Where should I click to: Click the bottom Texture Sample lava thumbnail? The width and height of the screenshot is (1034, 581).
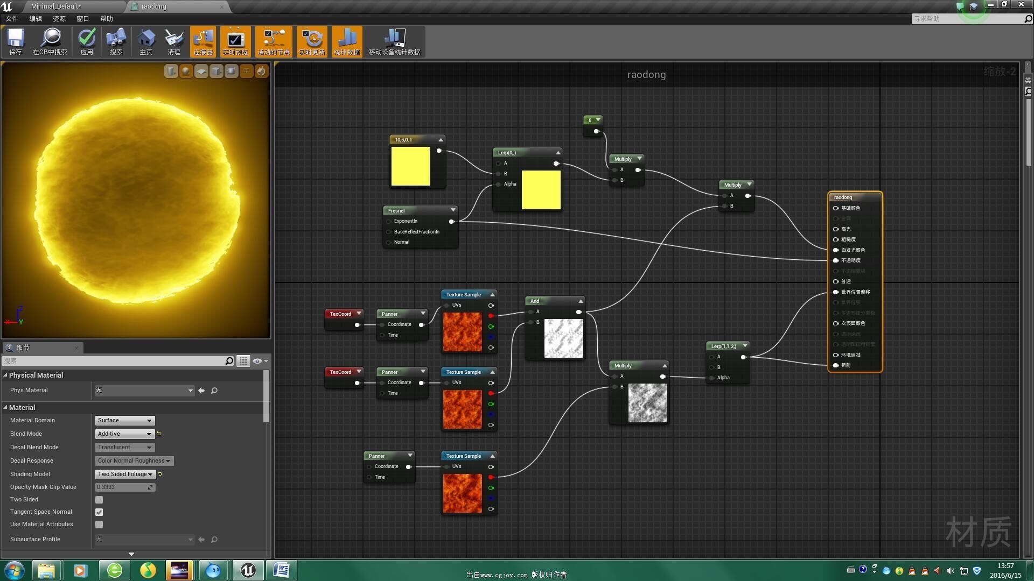[463, 493]
